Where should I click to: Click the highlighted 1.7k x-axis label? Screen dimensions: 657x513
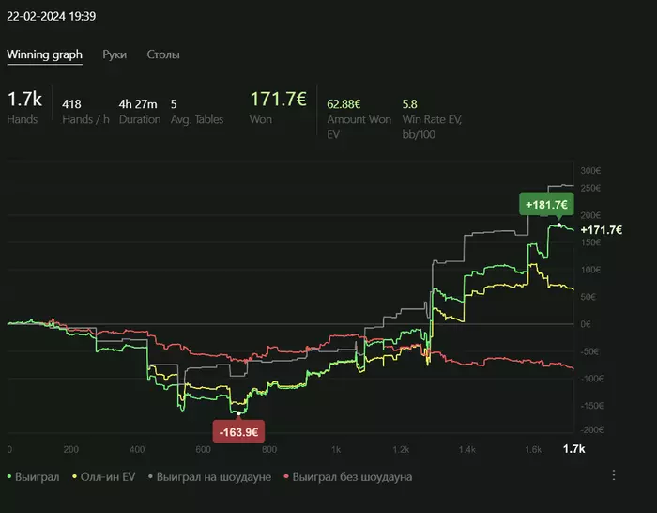tap(573, 449)
